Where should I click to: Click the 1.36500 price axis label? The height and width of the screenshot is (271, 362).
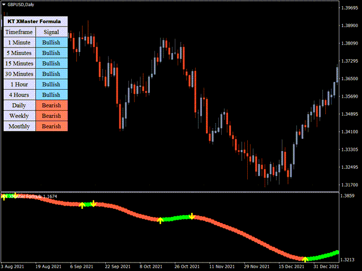point(350,78)
